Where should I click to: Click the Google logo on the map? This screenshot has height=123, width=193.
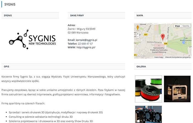141,56
